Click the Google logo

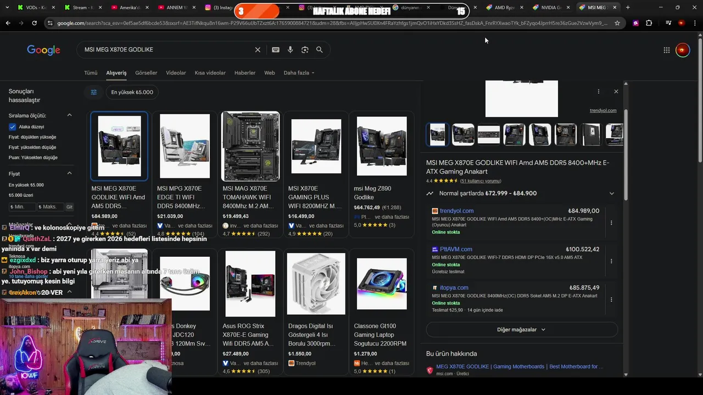[x=43, y=50]
